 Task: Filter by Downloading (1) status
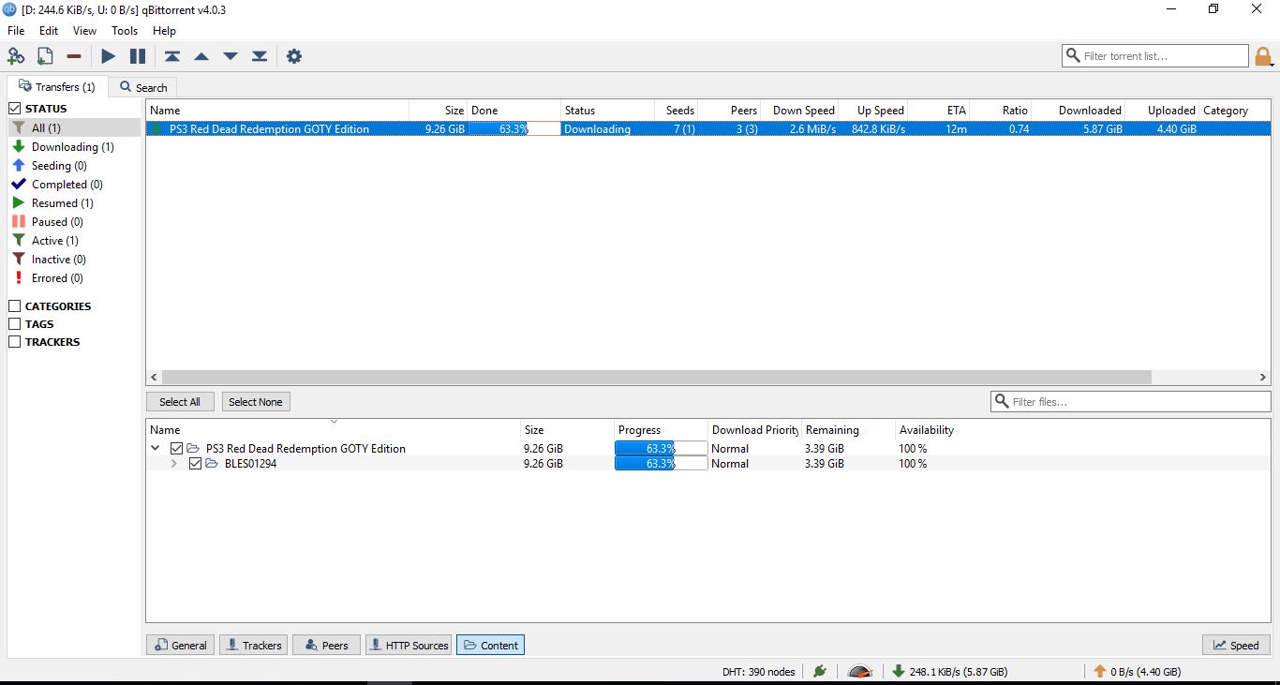click(x=73, y=146)
